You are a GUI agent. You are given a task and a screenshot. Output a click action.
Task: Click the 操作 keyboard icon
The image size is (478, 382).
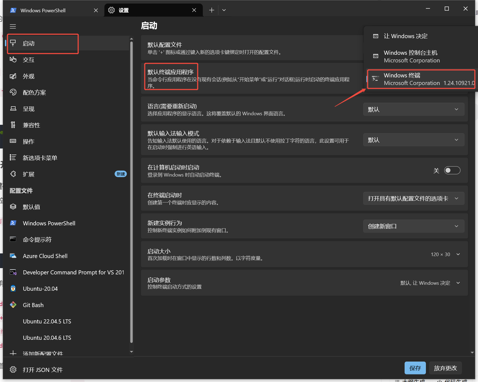coord(13,141)
